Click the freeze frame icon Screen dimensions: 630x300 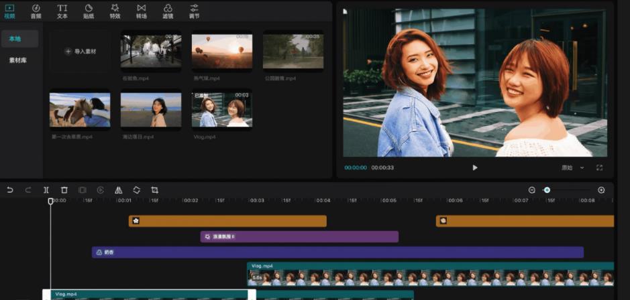tap(83, 190)
